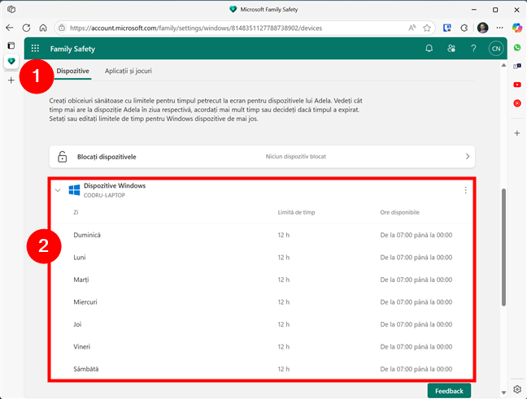Click the 12 h limit for Luni
527x399 pixels.
[283, 258]
